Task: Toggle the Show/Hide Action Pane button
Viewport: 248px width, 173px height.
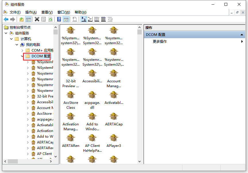Action: 66,19
